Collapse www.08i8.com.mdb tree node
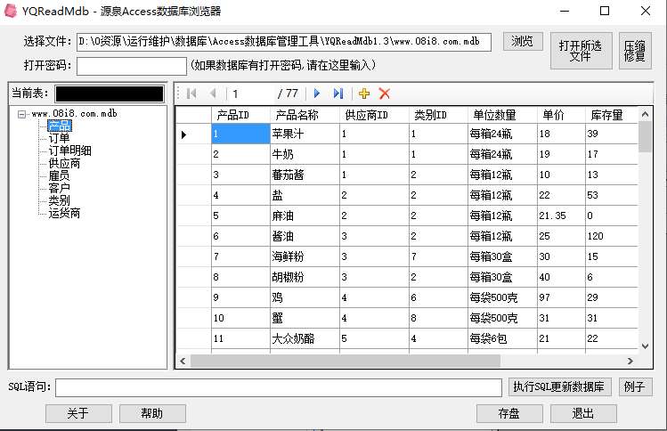667x431 pixels. pyautogui.click(x=21, y=114)
